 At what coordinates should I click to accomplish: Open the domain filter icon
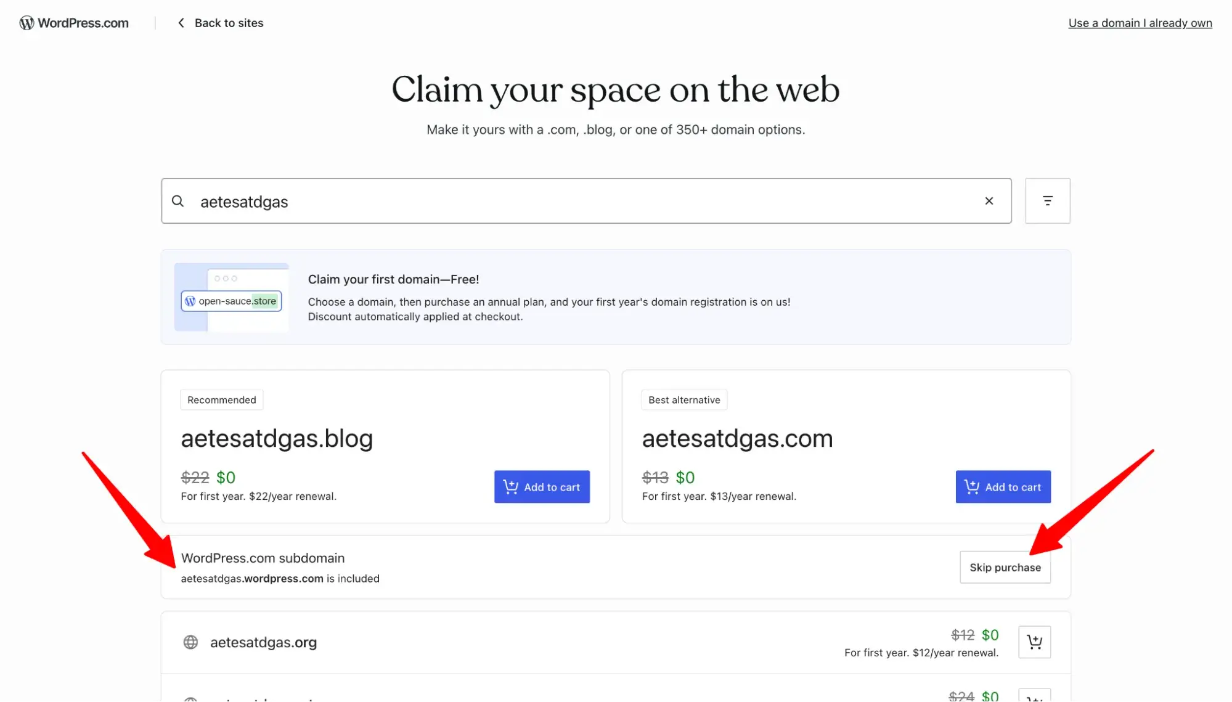click(1047, 201)
